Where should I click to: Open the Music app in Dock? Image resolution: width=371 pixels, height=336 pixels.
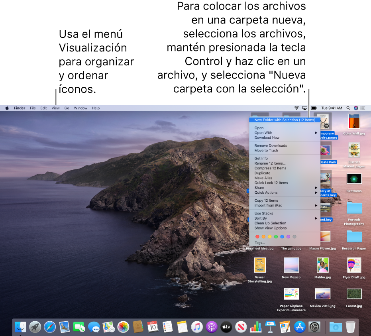pyautogui.click(x=197, y=327)
